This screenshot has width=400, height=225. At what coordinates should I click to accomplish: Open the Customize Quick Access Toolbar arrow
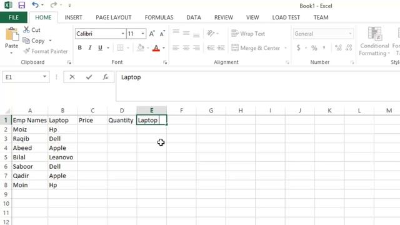pos(69,5)
